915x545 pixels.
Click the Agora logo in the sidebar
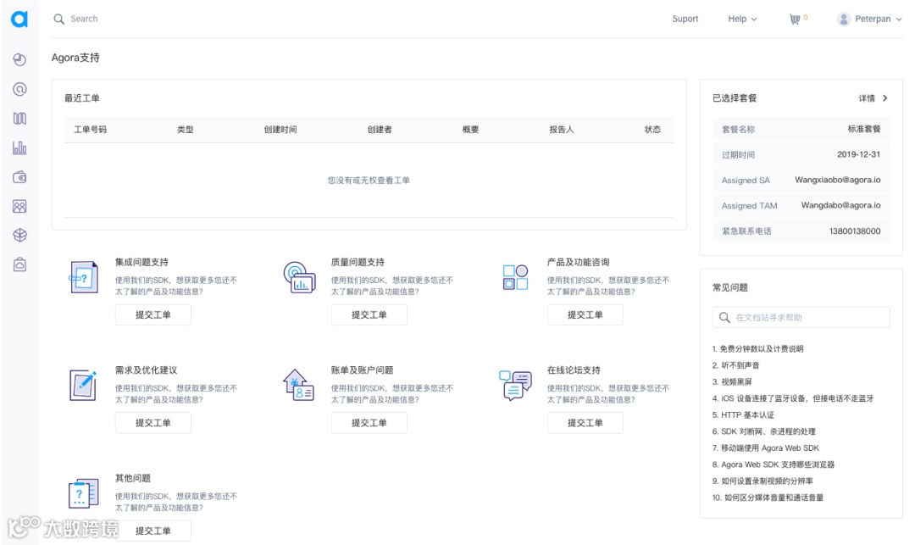(19, 19)
